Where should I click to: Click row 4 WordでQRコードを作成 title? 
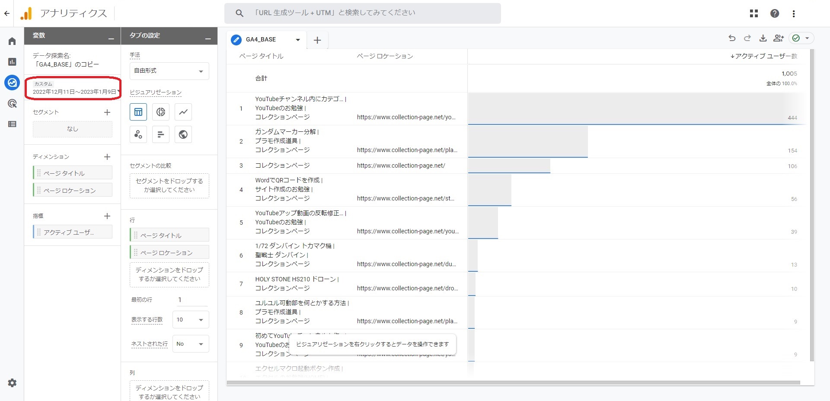(289, 180)
